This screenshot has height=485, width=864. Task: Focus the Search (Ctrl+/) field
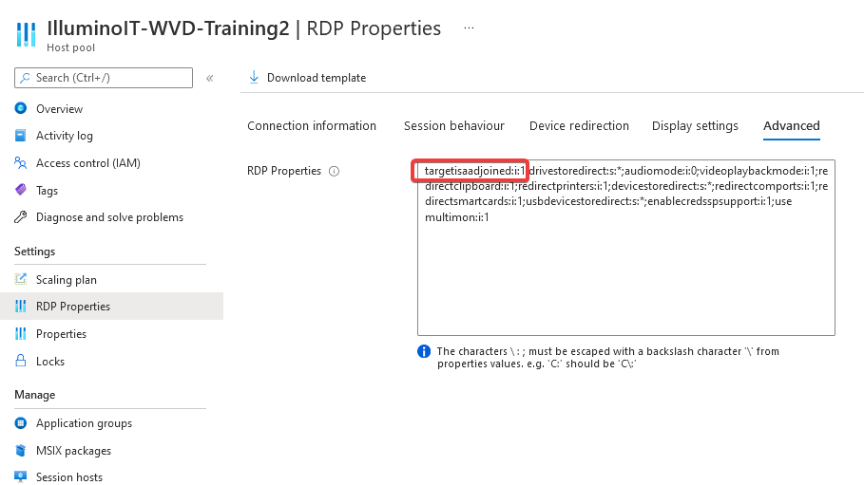tap(104, 78)
